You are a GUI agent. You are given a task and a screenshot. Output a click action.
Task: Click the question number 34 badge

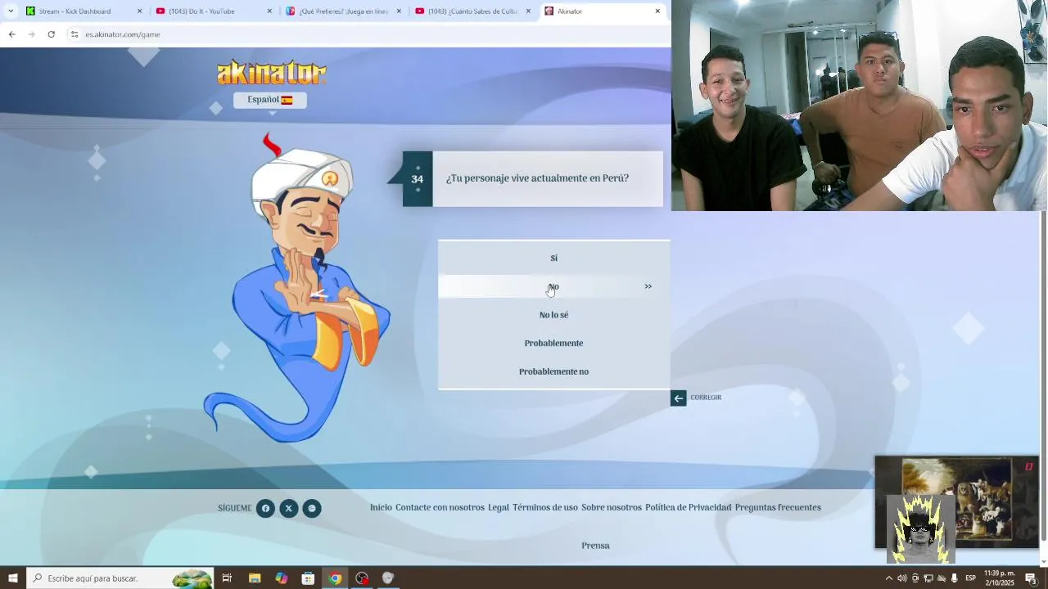(x=418, y=178)
